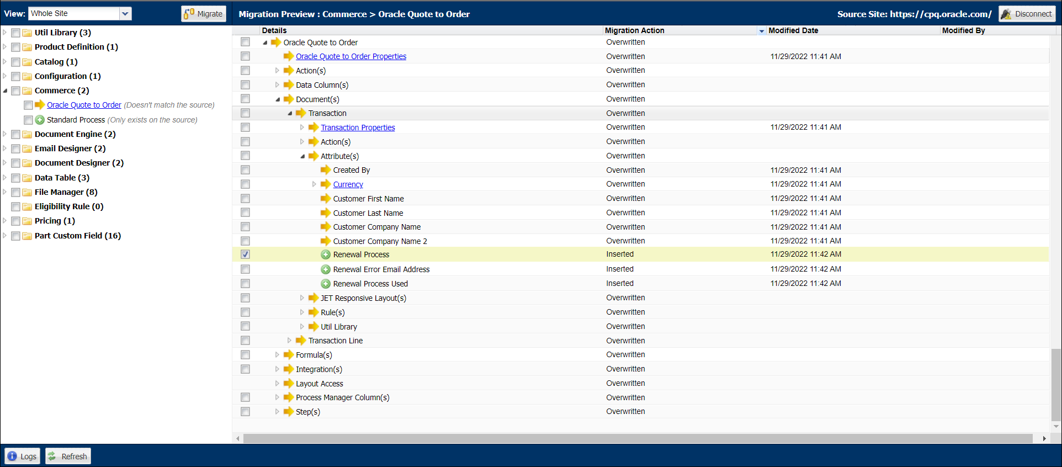
Task: Click the Modified Date column header
Action: pyautogui.click(x=853, y=30)
